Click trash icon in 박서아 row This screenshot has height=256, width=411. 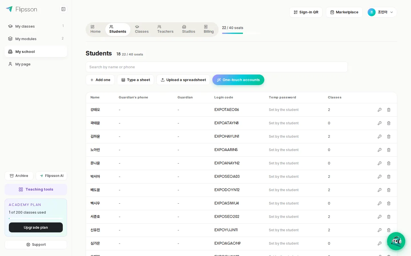click(x=389, y=177)
